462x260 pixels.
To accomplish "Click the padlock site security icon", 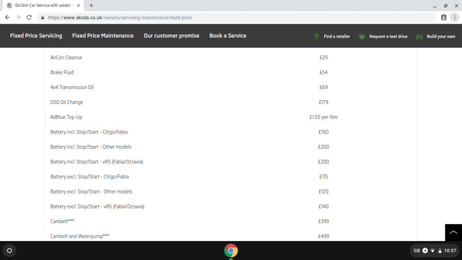I will (43, 18).
